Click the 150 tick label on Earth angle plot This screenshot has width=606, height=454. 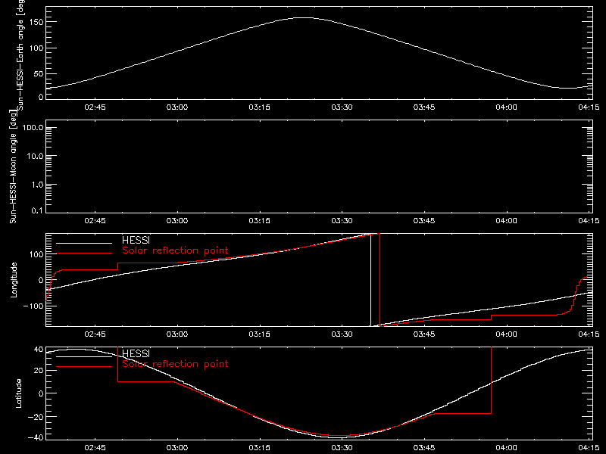36,22
